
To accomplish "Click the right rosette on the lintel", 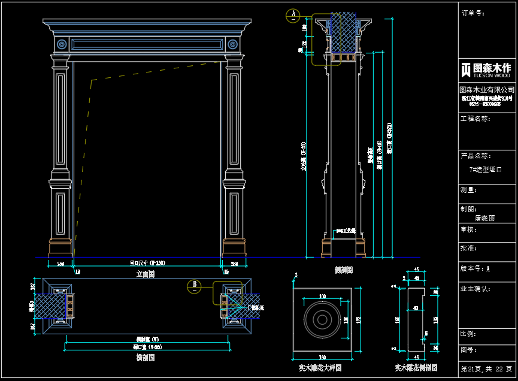I will (x=232, y=44).
